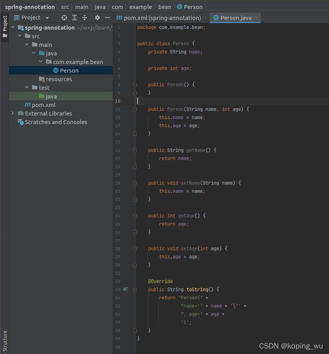Click the Scratches and Consoles icon

click(x=21, y=122)
